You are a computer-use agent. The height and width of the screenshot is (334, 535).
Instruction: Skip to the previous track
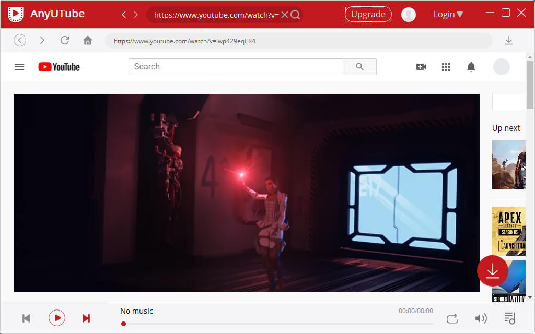[x=26, y=318]
